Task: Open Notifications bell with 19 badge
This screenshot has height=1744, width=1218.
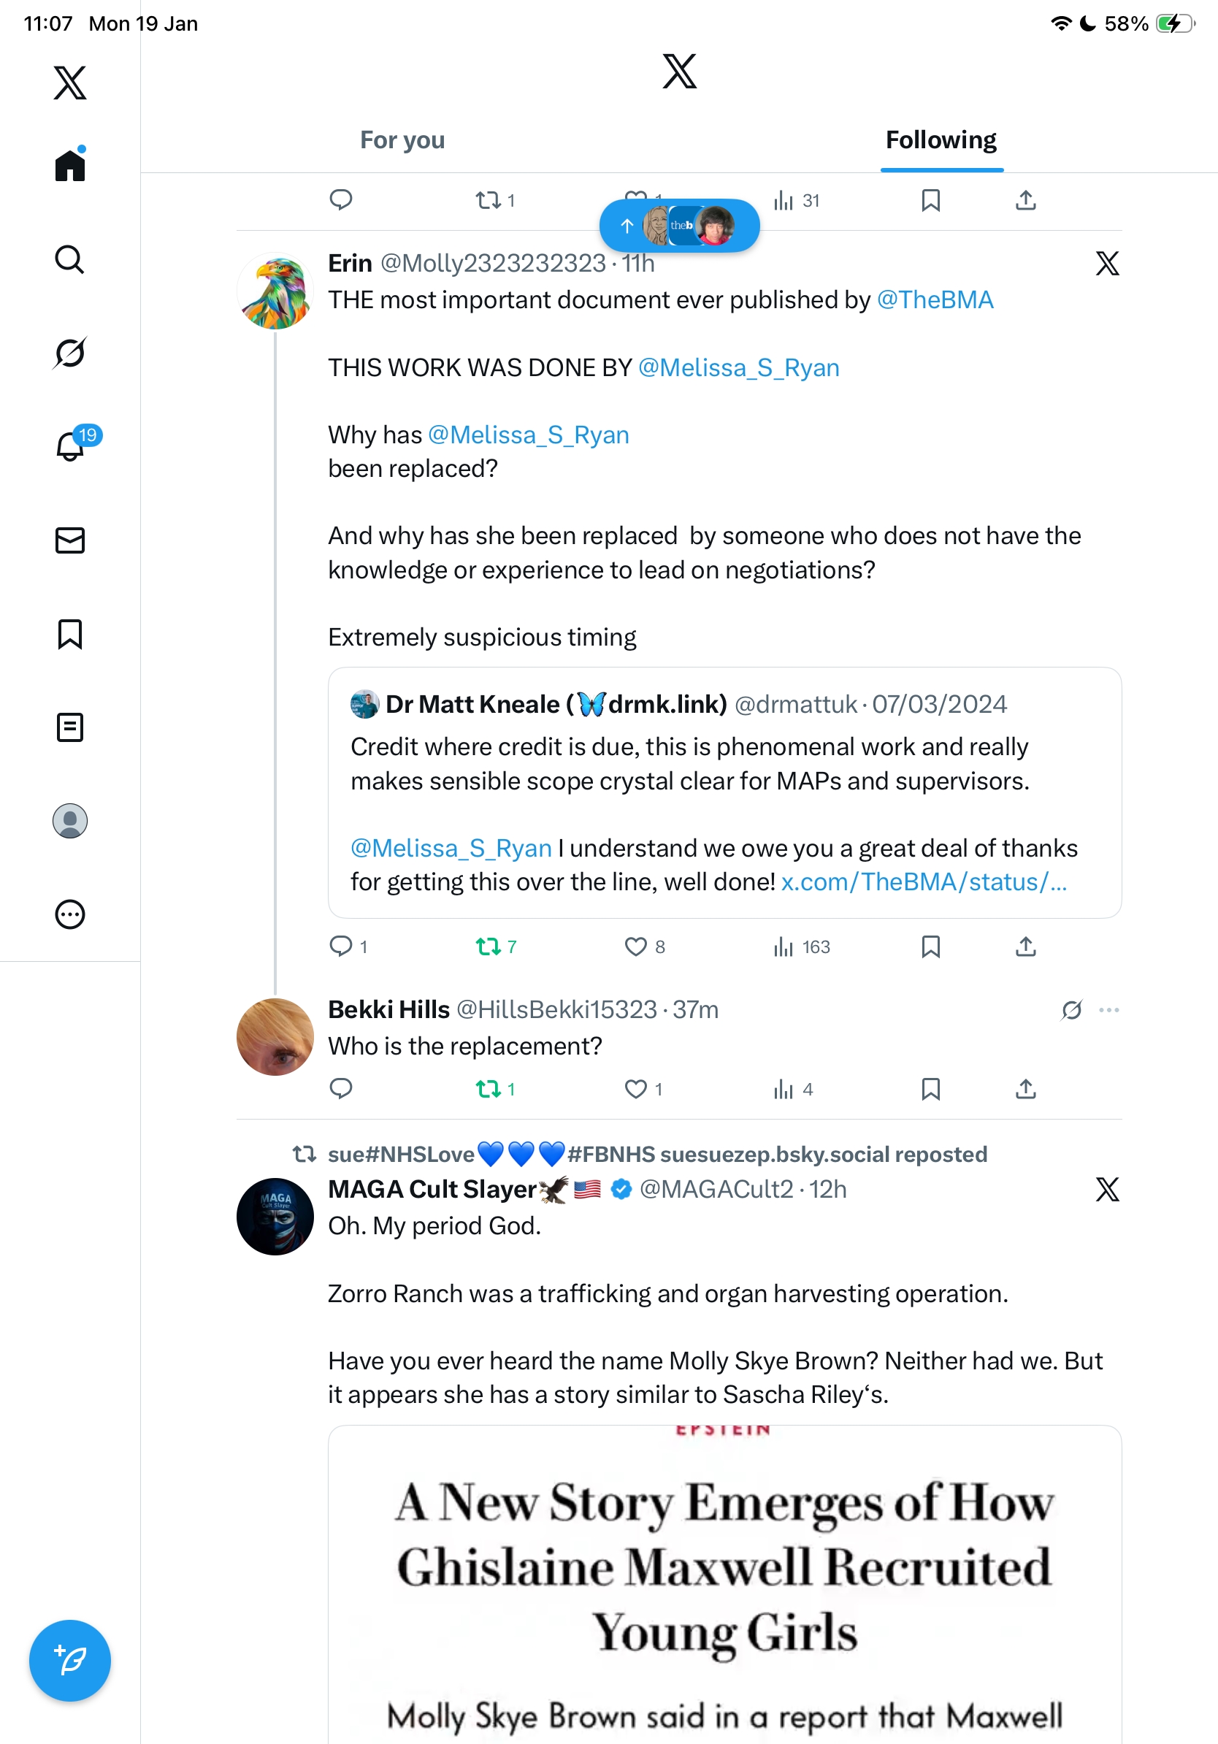Action: point(71,446)
